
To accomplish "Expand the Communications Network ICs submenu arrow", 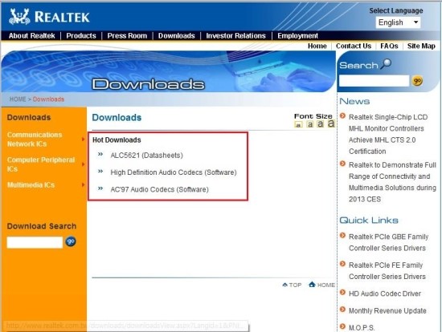I will [x=83, y=140].
